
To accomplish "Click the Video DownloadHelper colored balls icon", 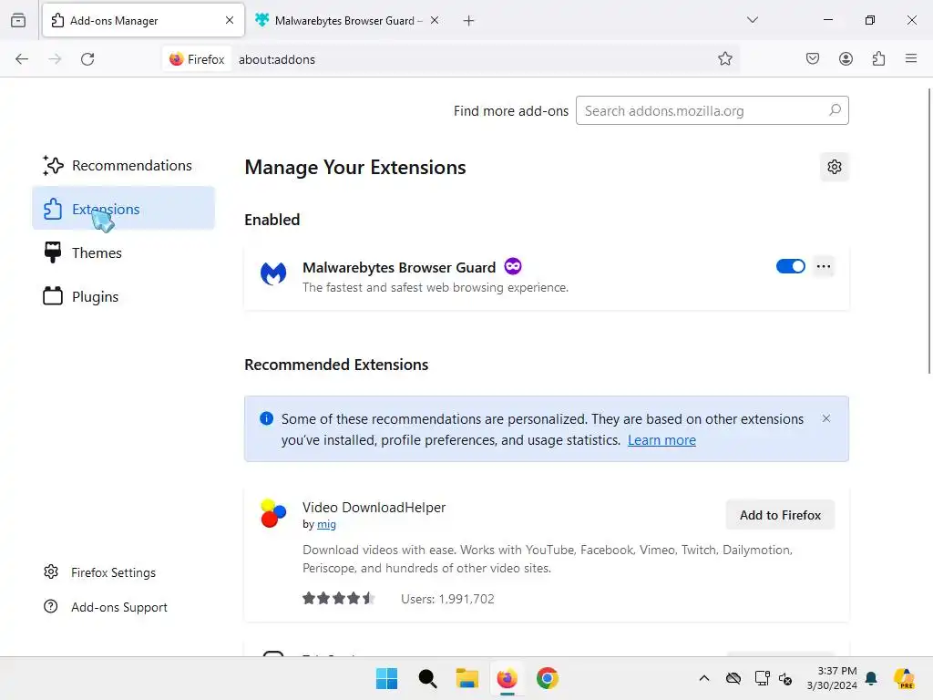I will pyautogui.click(x=273, y=513).
